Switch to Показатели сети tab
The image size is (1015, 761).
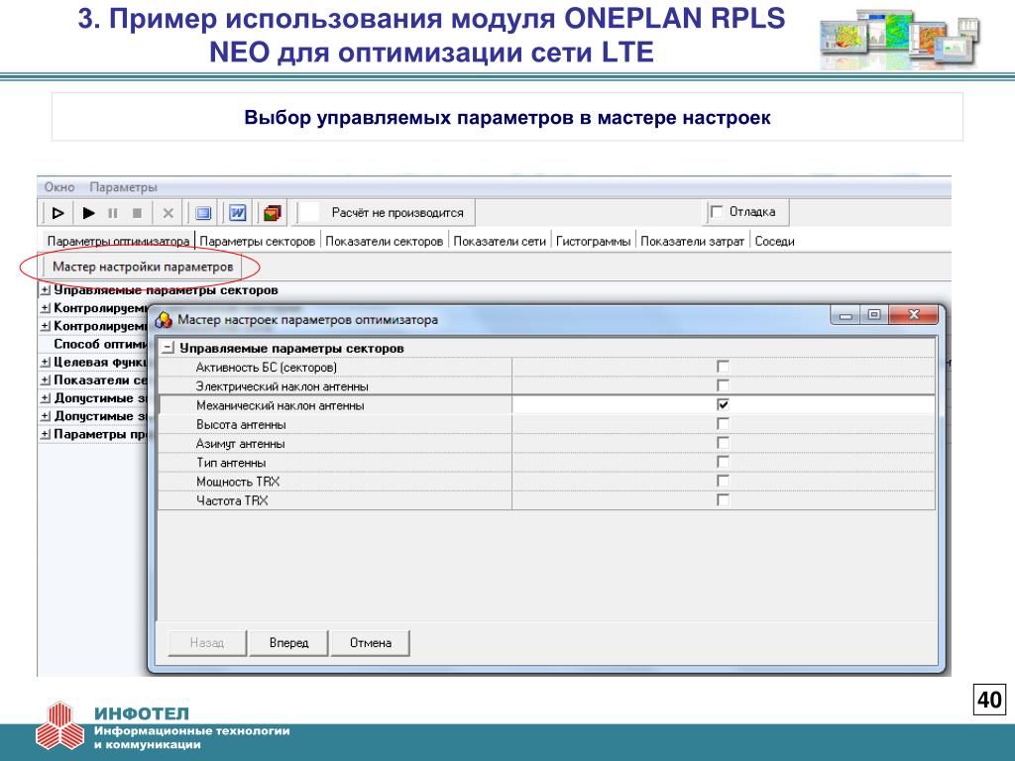click(500, 241)
